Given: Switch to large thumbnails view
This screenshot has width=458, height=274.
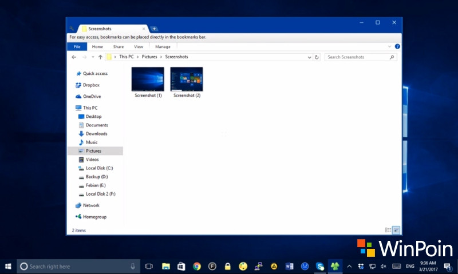Looking at the screenshot, I should click(396, 230).
